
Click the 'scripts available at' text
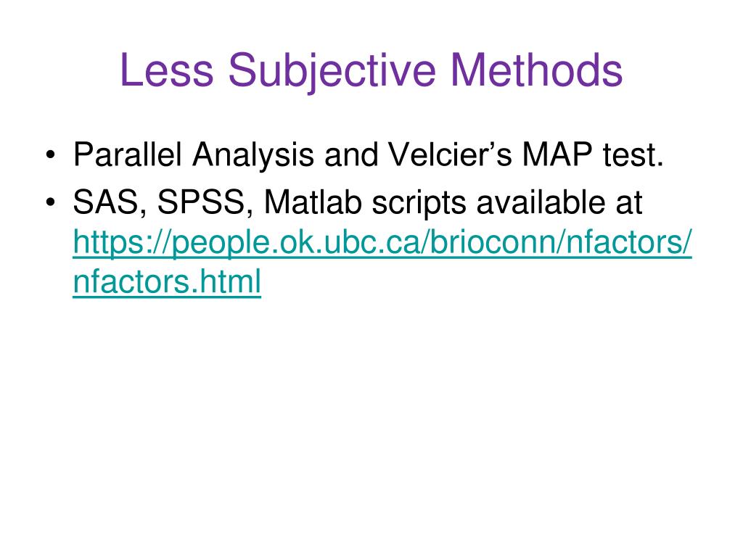[507, 203]
